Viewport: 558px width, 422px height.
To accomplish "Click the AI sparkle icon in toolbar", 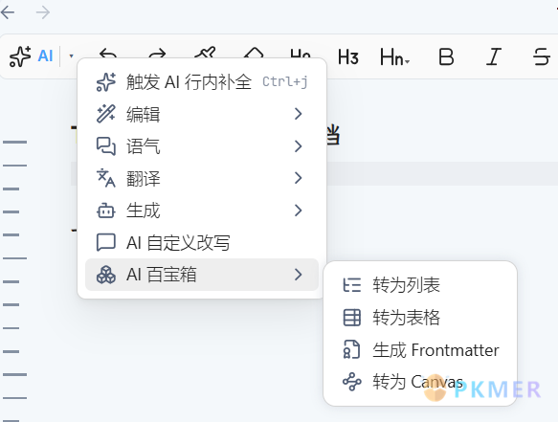I will point(20,56).
